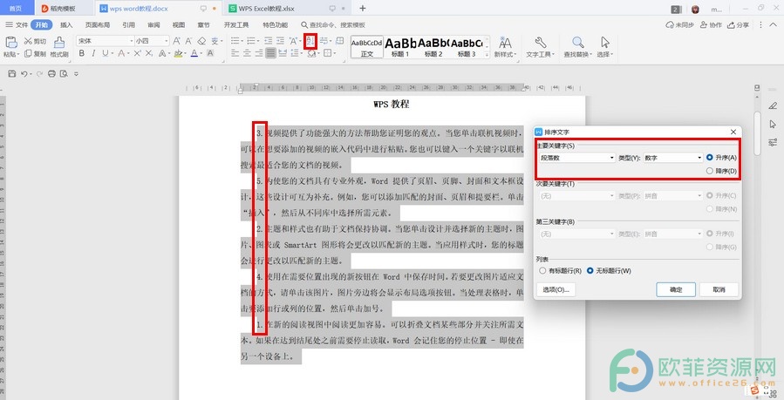Click the print icon in quick access bar
784x400 pixels.
tap(51, 74)
